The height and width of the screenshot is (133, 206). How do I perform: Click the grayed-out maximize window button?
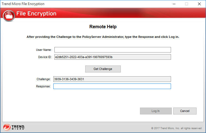[187, 4]
